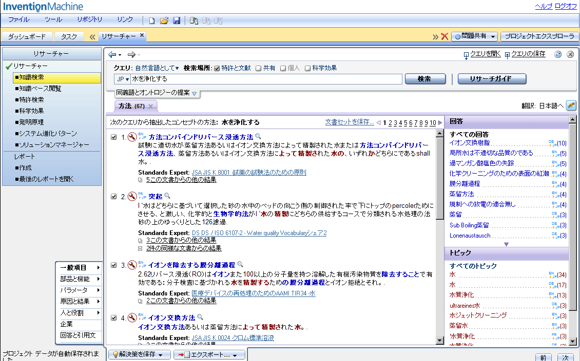Click the ログオフ link
The image size is (580, 361).
(x=566, y=6)
